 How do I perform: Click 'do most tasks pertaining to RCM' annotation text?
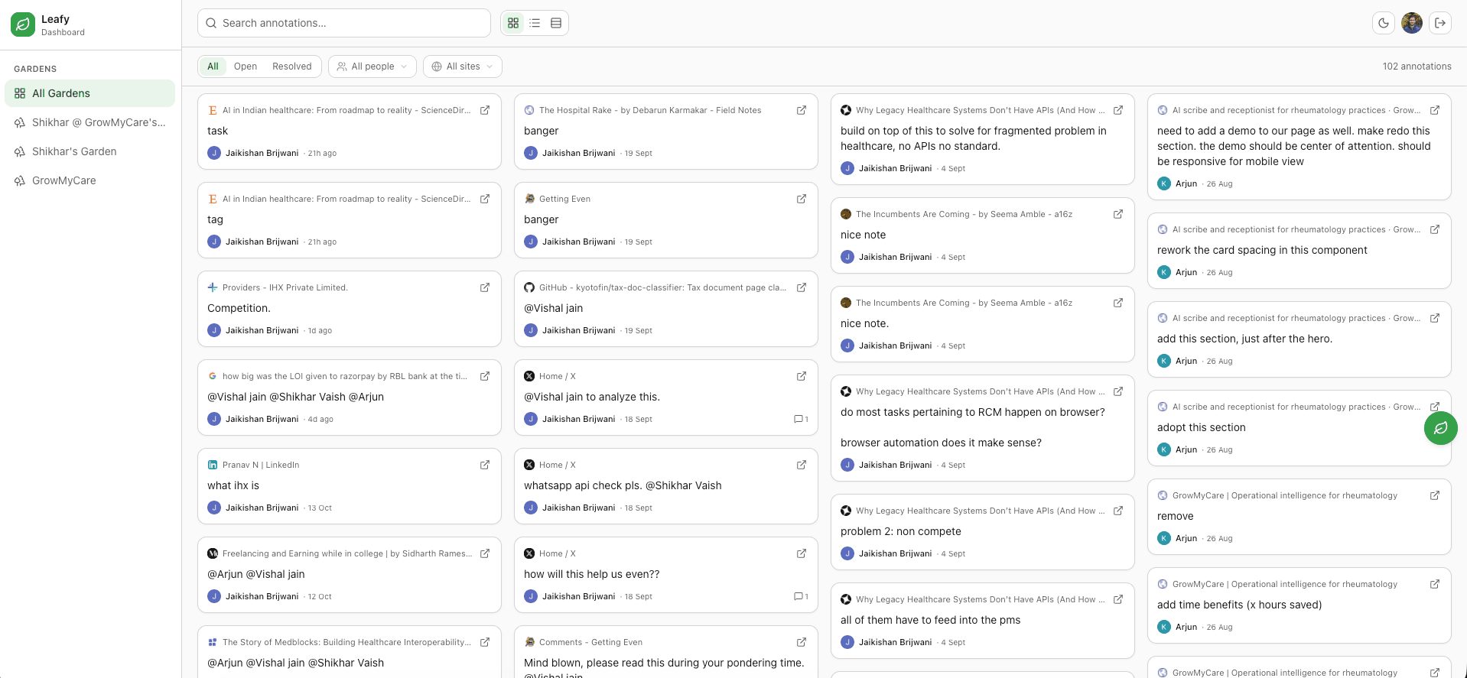(x=972, y=412)
